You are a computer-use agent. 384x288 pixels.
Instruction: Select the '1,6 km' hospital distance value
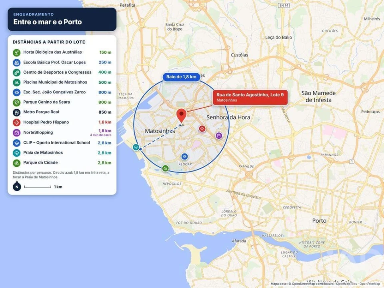tap(105, 122)
